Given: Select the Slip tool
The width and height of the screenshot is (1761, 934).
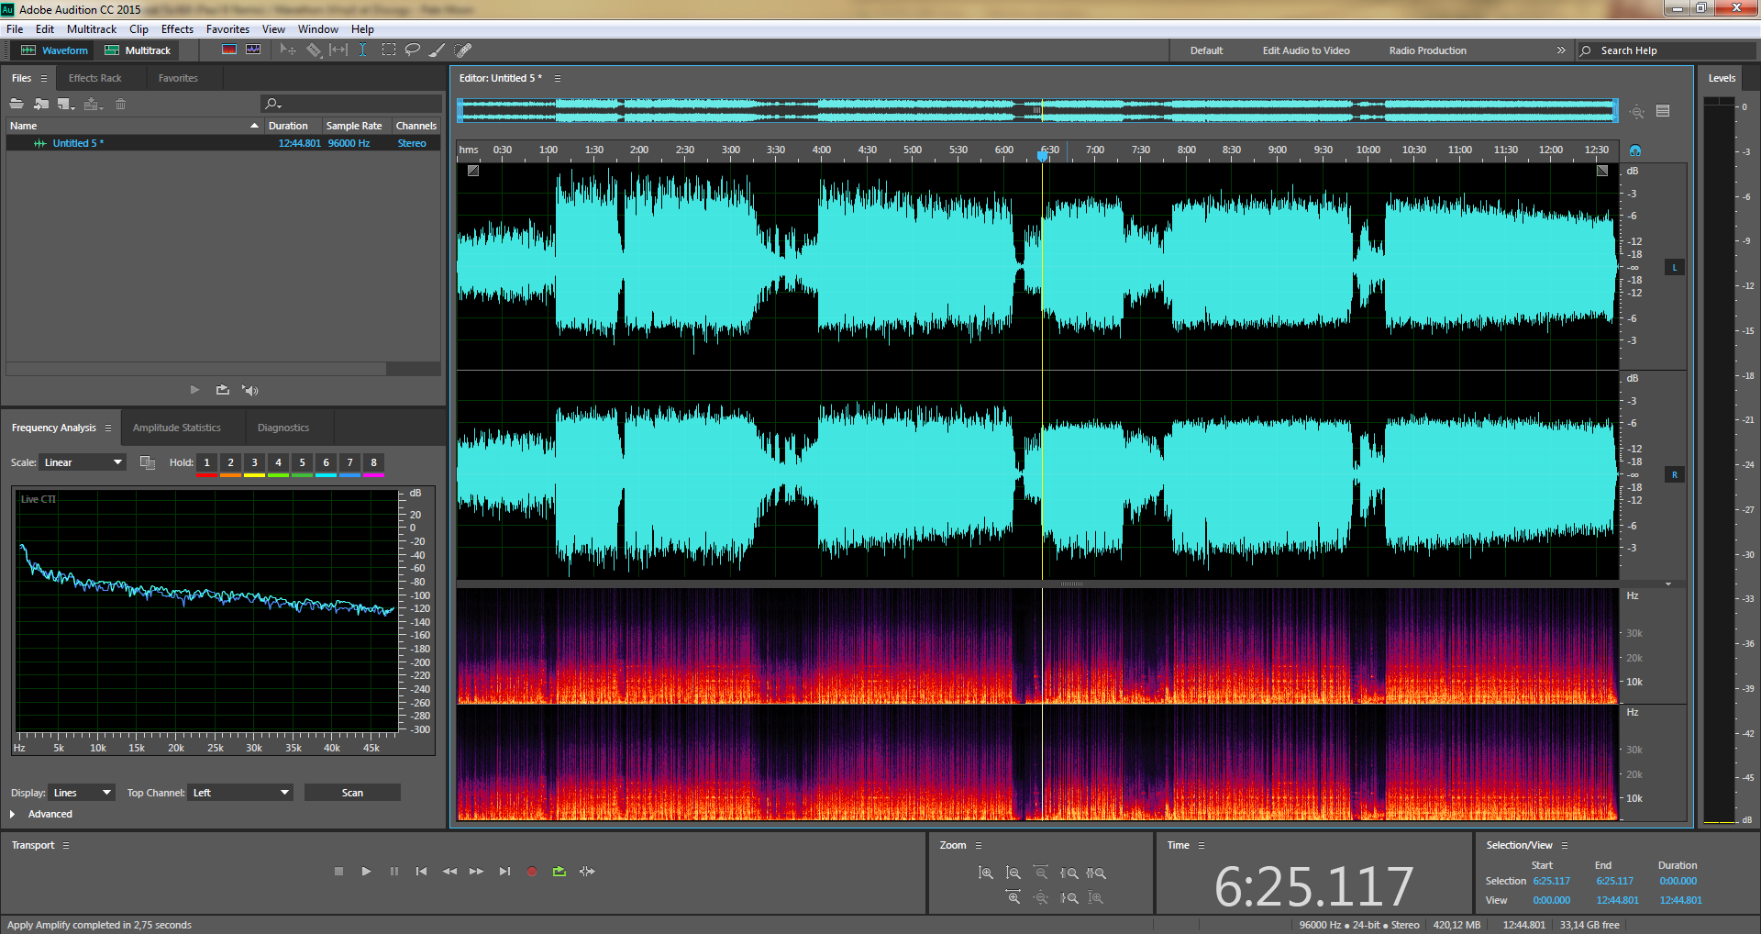Looking at the screenshot, I should pos(338,50).
